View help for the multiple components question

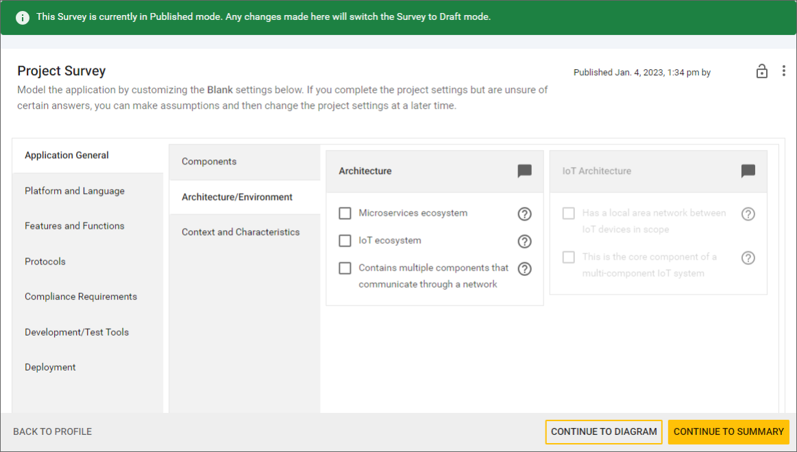tap(524, 269)
